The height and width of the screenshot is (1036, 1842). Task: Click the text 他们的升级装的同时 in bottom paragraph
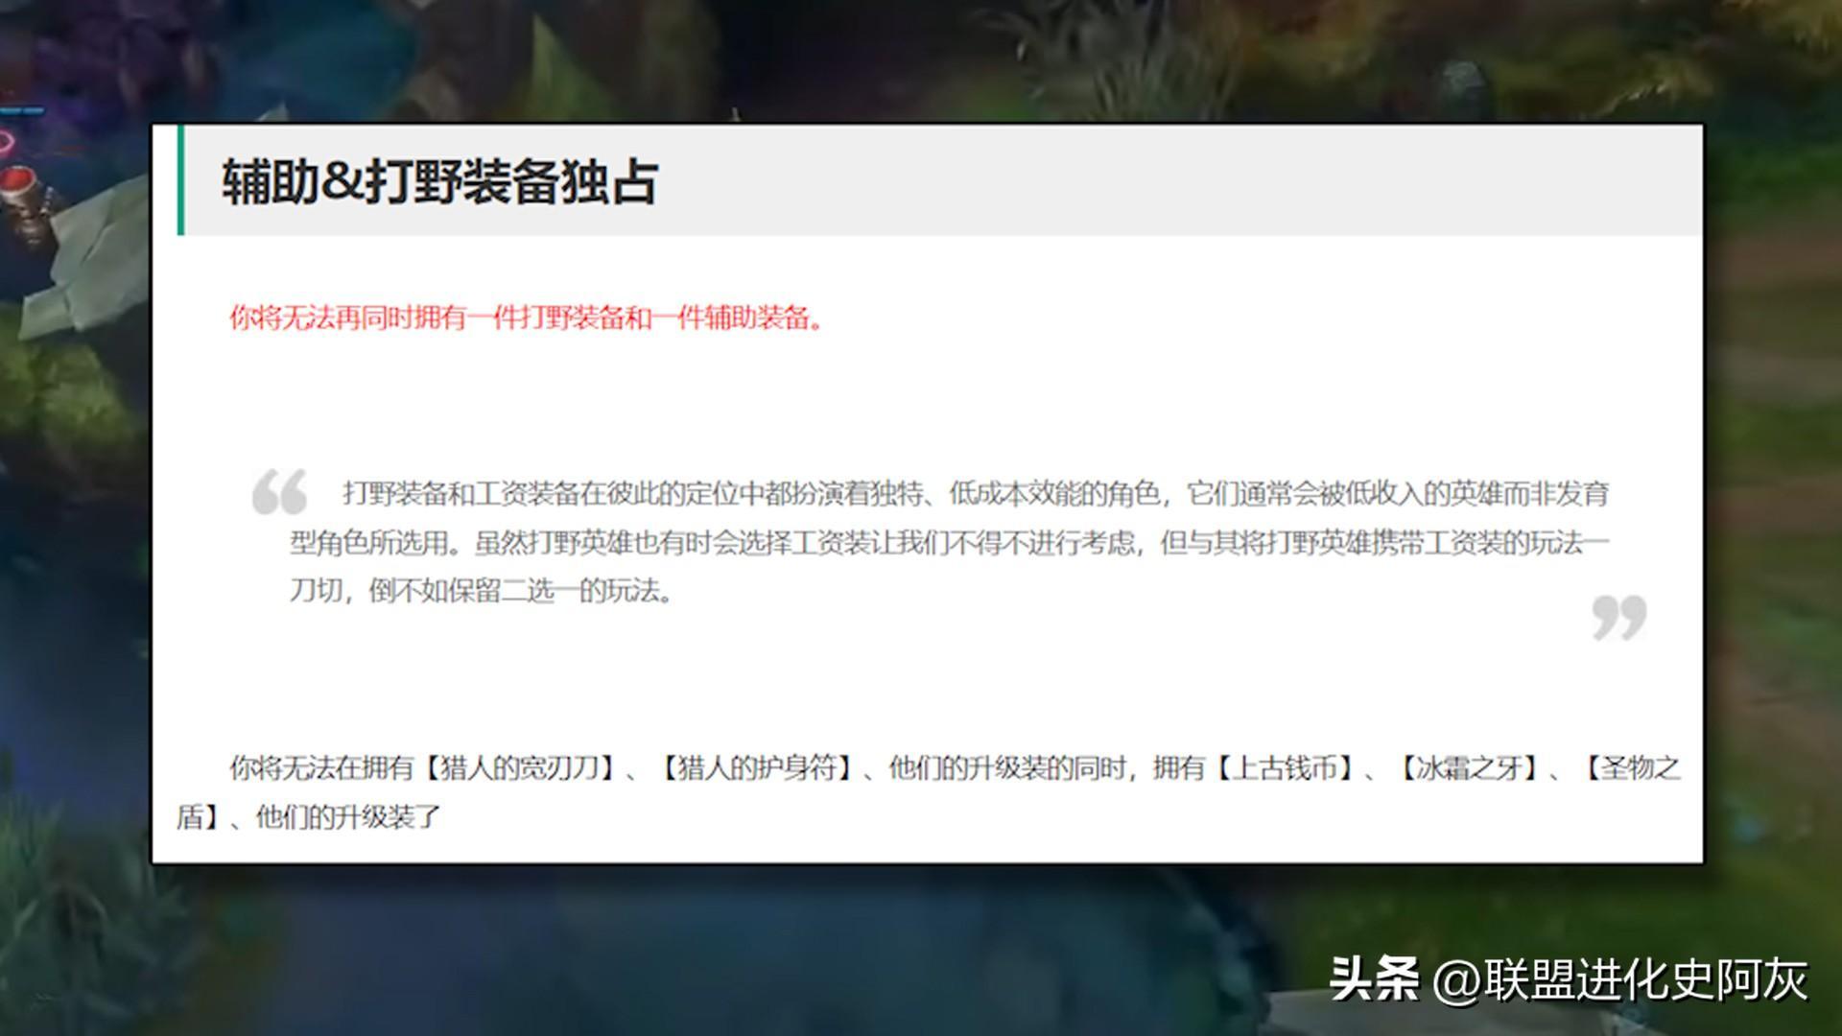tap(1006, 768)
